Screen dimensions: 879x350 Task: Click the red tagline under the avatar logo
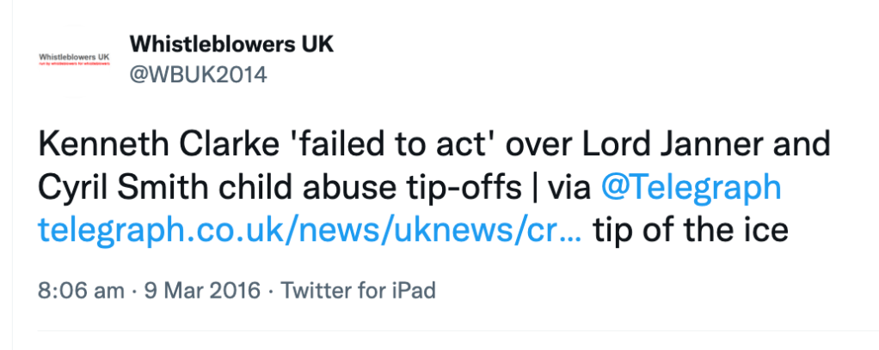(72, 63)
